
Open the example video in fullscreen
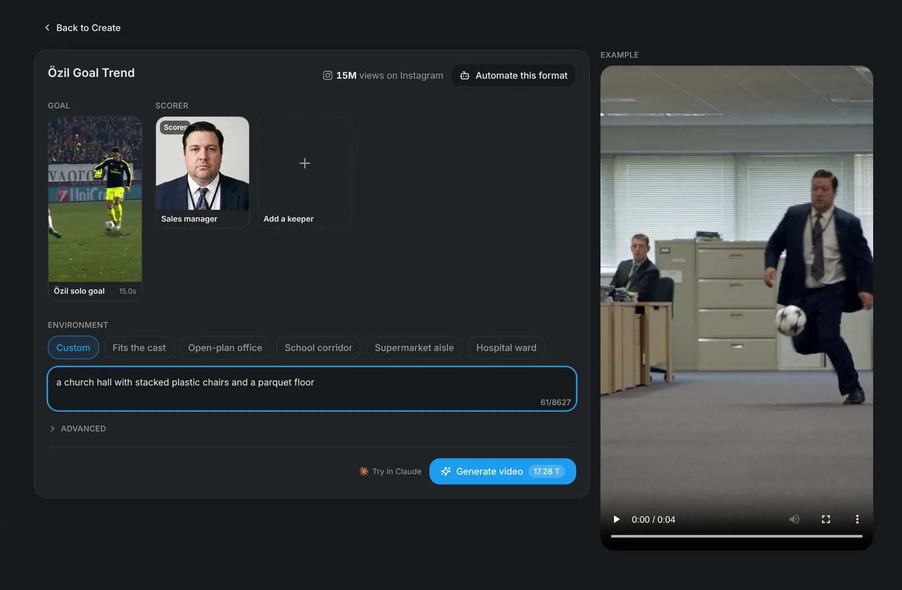coord(826,519)
